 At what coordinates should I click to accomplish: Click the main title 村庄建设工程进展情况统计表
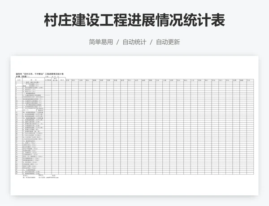coord(134,20)
